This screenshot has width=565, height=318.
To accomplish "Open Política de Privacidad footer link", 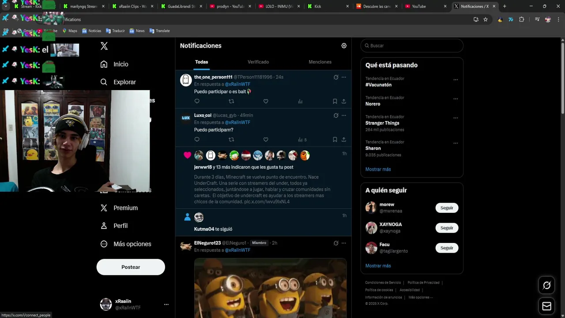I will tap(423, 283).
